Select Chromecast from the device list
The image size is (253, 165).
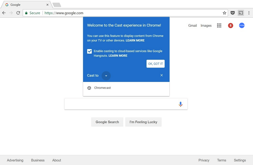click(102, 88)
